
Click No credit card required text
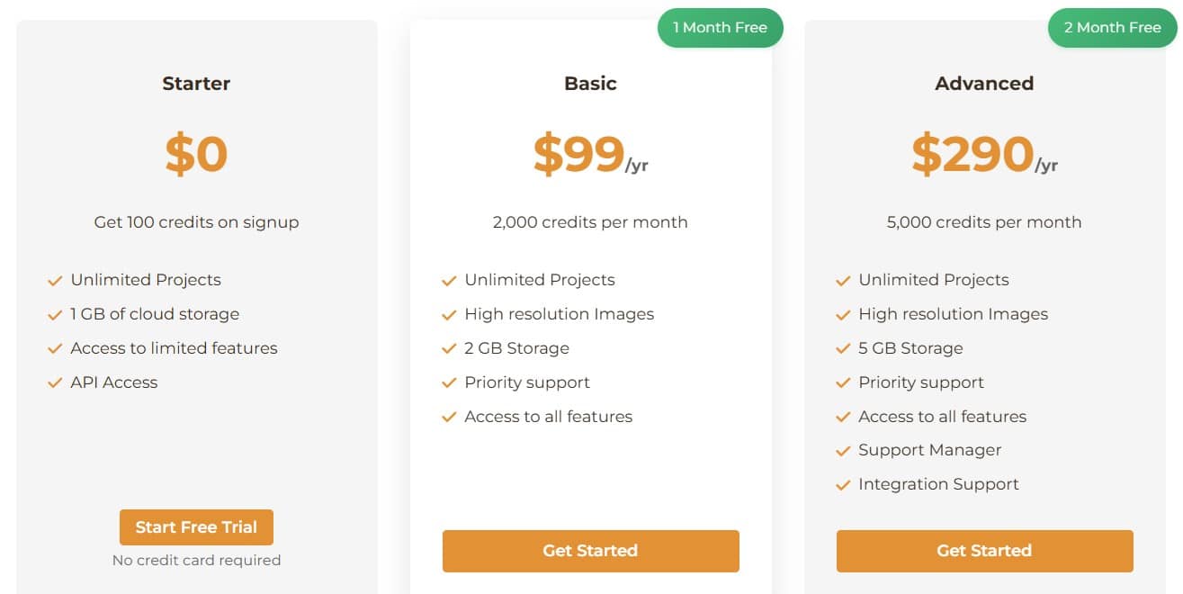click(x=196, y=560)
